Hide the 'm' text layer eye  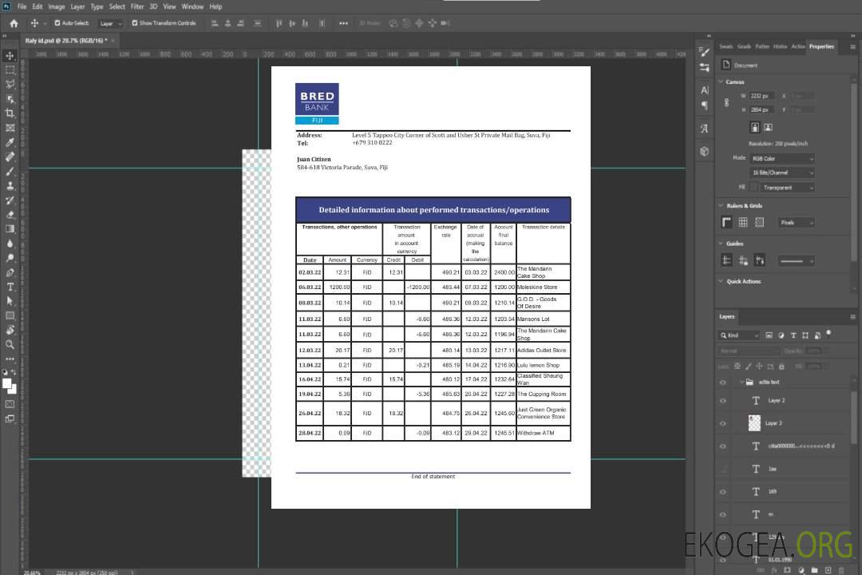[723, 515]
